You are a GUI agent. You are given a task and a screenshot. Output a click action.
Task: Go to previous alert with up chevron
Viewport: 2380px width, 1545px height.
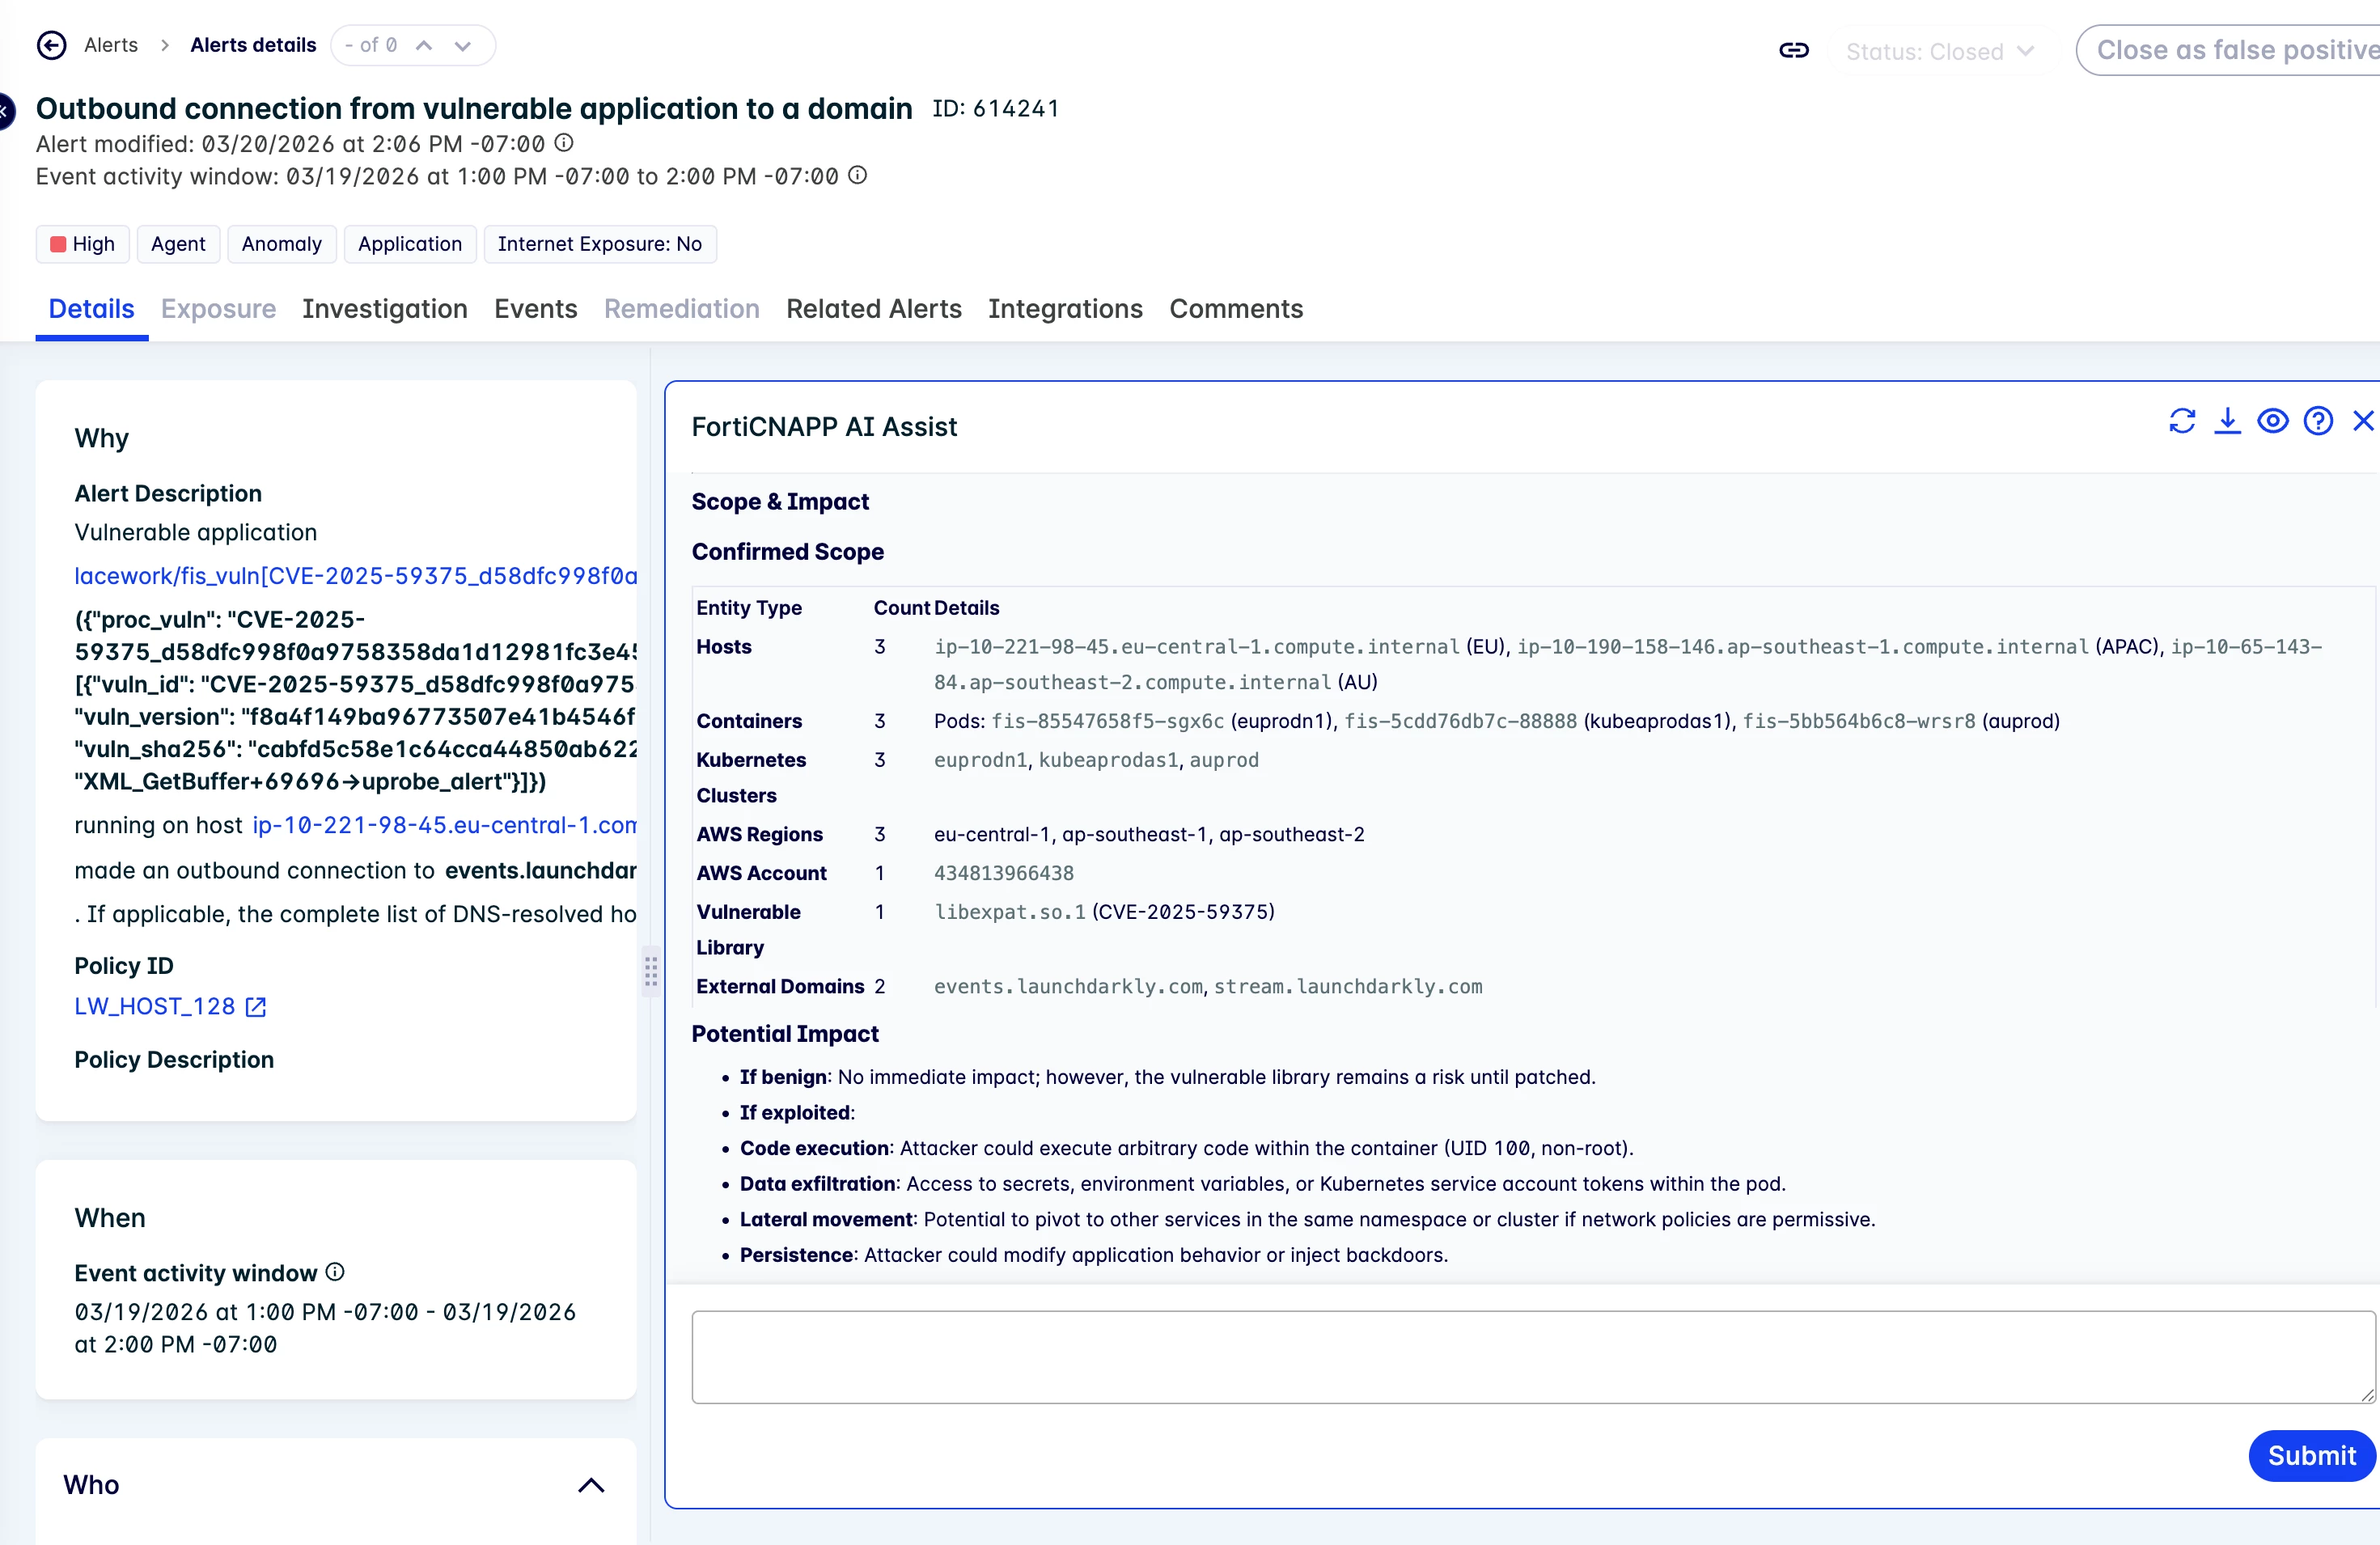coord(424,45)
